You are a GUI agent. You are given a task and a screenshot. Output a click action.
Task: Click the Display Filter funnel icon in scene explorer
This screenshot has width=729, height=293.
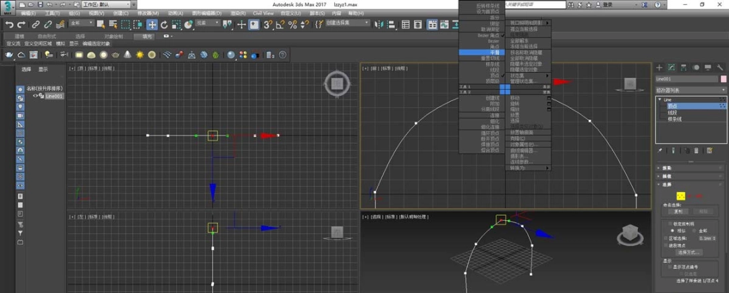pos(20,233)
